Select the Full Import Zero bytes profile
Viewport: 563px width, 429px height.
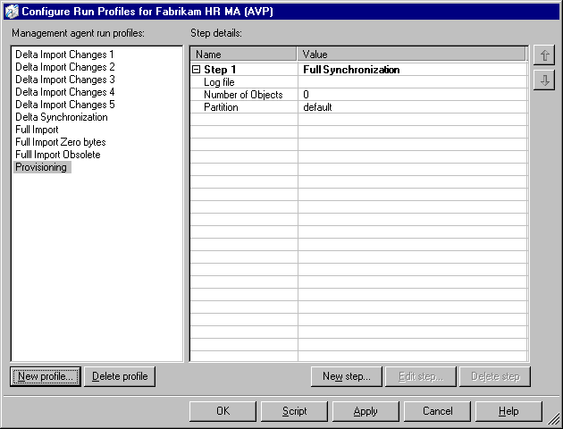pos(61,142)
